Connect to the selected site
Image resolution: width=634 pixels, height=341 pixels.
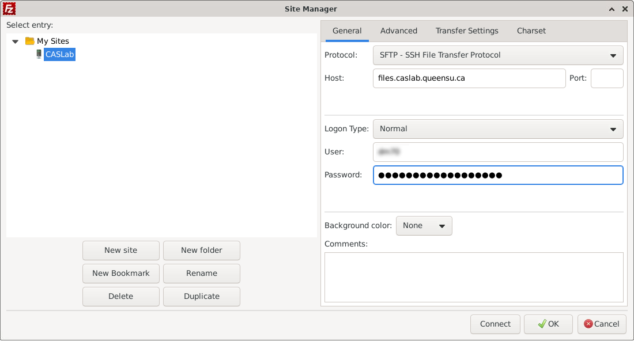[x=495, y=324]
